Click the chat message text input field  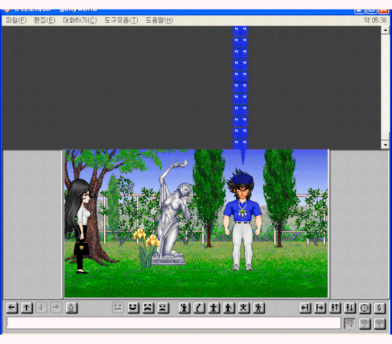pos(173,323)
